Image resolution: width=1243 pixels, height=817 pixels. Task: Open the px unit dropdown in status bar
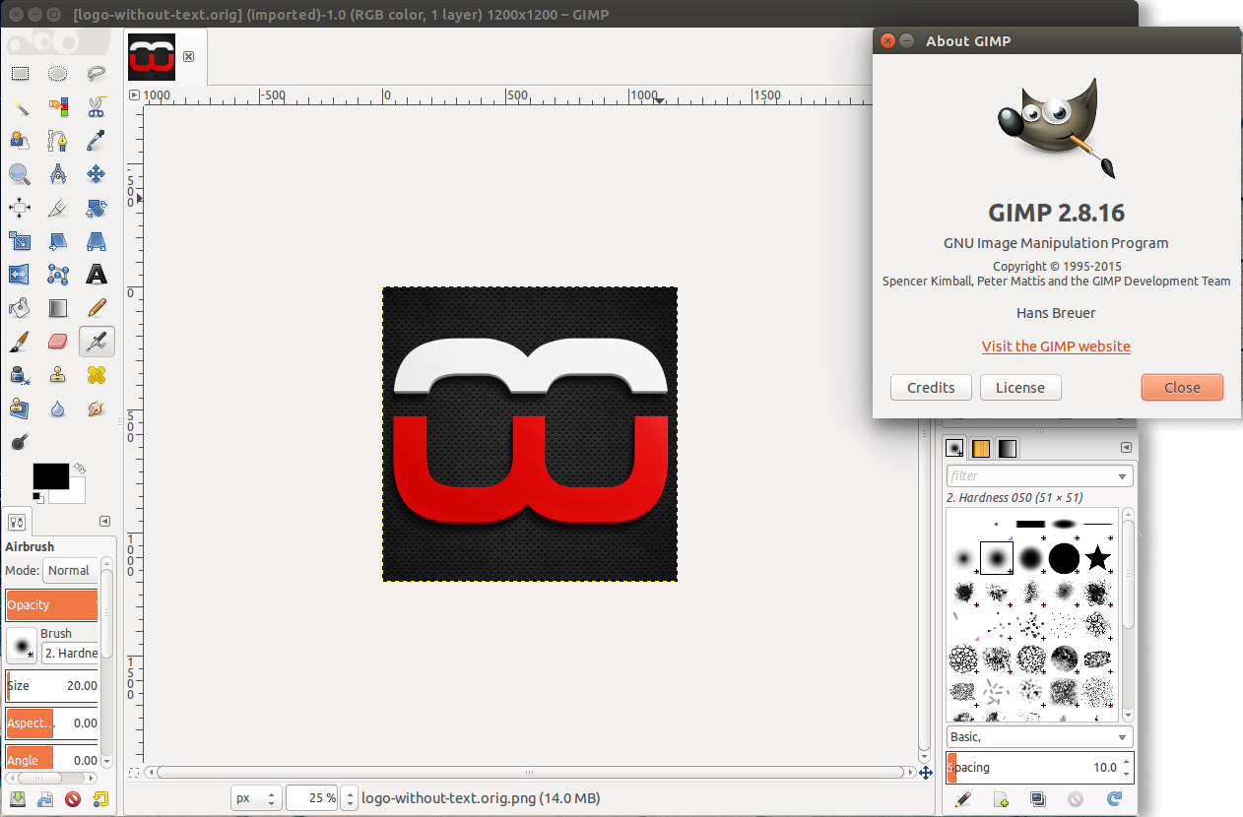coord(256,798)
